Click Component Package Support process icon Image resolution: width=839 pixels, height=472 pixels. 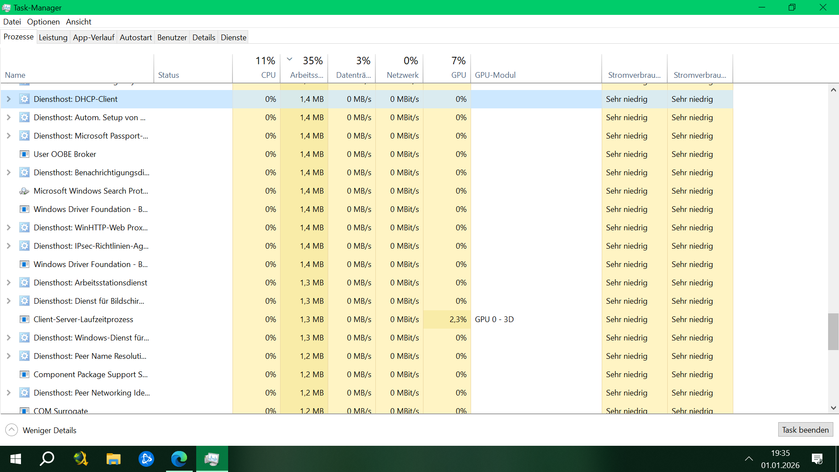[x=24, y=375]
